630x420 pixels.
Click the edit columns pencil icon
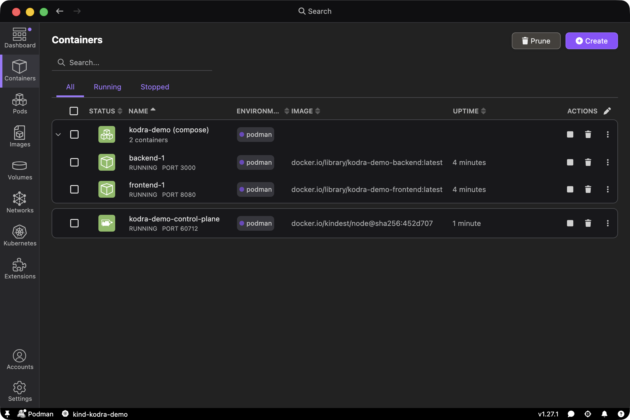point(607,111)
